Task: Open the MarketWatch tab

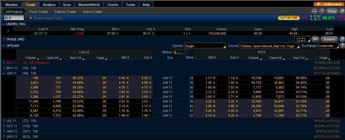Action: click(x=89, y=5)
